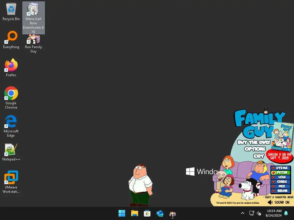Select the Peter character option
The height and width of the screenshot is (220, 294).
[x=281, y=172]
